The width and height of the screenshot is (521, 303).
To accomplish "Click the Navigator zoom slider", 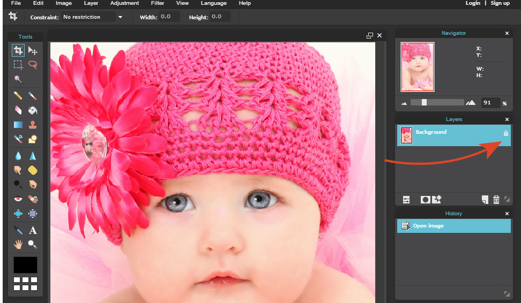I will pos(424,102).
